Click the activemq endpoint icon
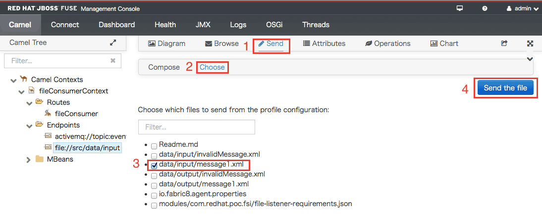The image size is (542, 217). 48,136
